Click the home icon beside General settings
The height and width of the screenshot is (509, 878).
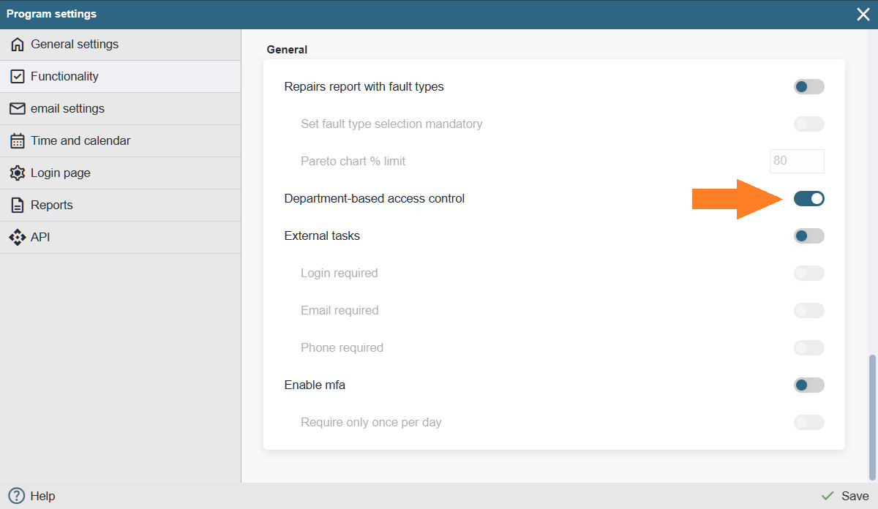(18, 45)
